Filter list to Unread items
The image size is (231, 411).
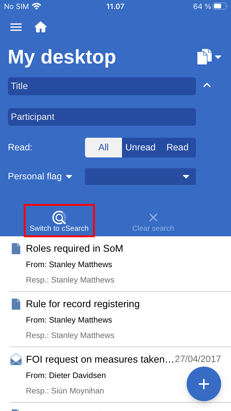tap(140, 148)
